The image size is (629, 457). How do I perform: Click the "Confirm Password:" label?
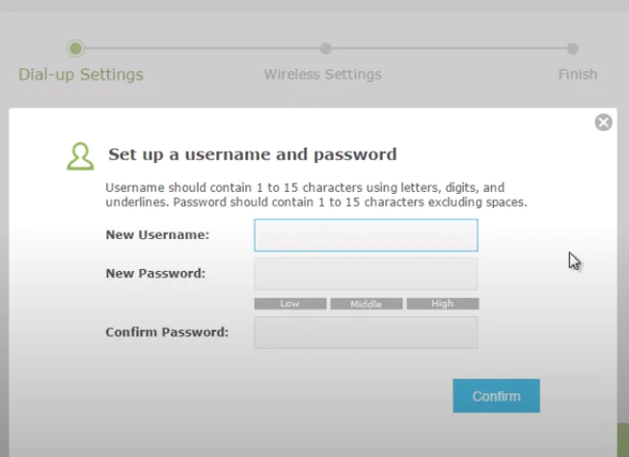pyautogui.click(x=167, y=333)
